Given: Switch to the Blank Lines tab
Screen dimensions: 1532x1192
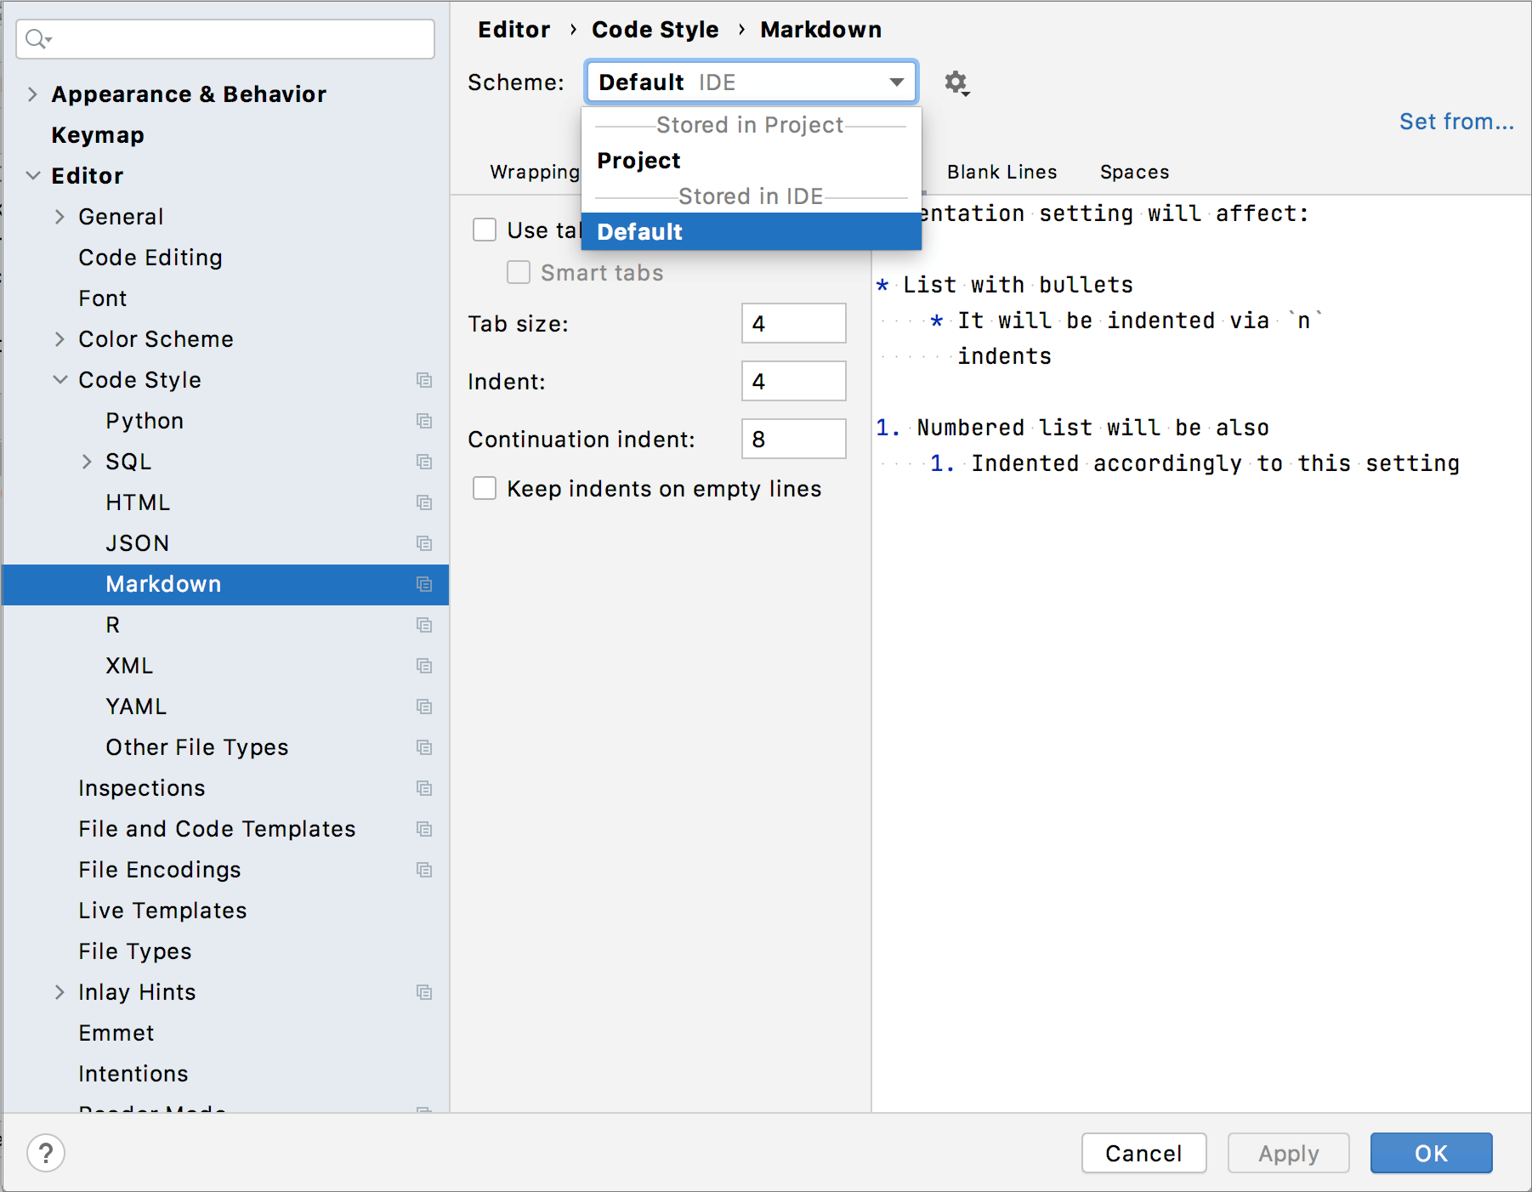Looking at the screenshot, I should point(1002,172).
